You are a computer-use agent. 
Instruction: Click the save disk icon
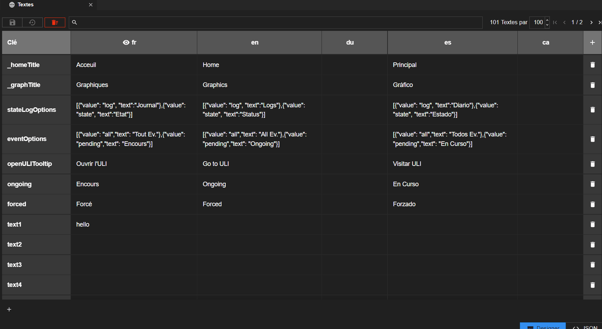[x=12, y=22]
